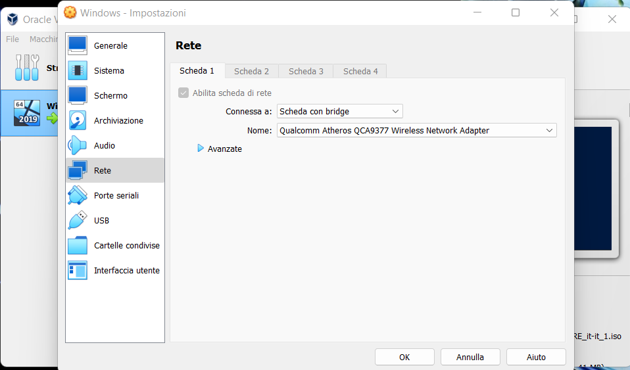This screenshot has width=630, height=370.
Task: Switch to Scheda 2 tab
Action: [x=251, y=72]
